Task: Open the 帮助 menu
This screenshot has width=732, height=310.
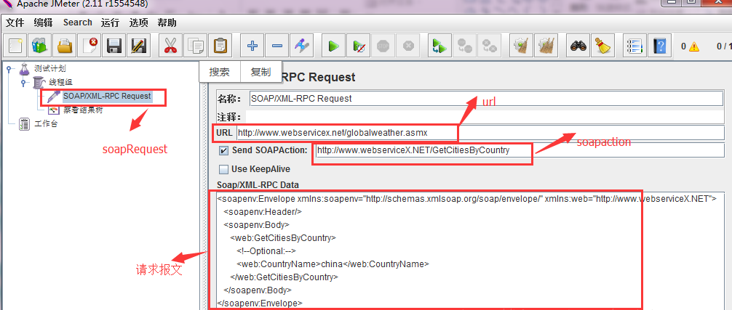Action: click(167, 23)
